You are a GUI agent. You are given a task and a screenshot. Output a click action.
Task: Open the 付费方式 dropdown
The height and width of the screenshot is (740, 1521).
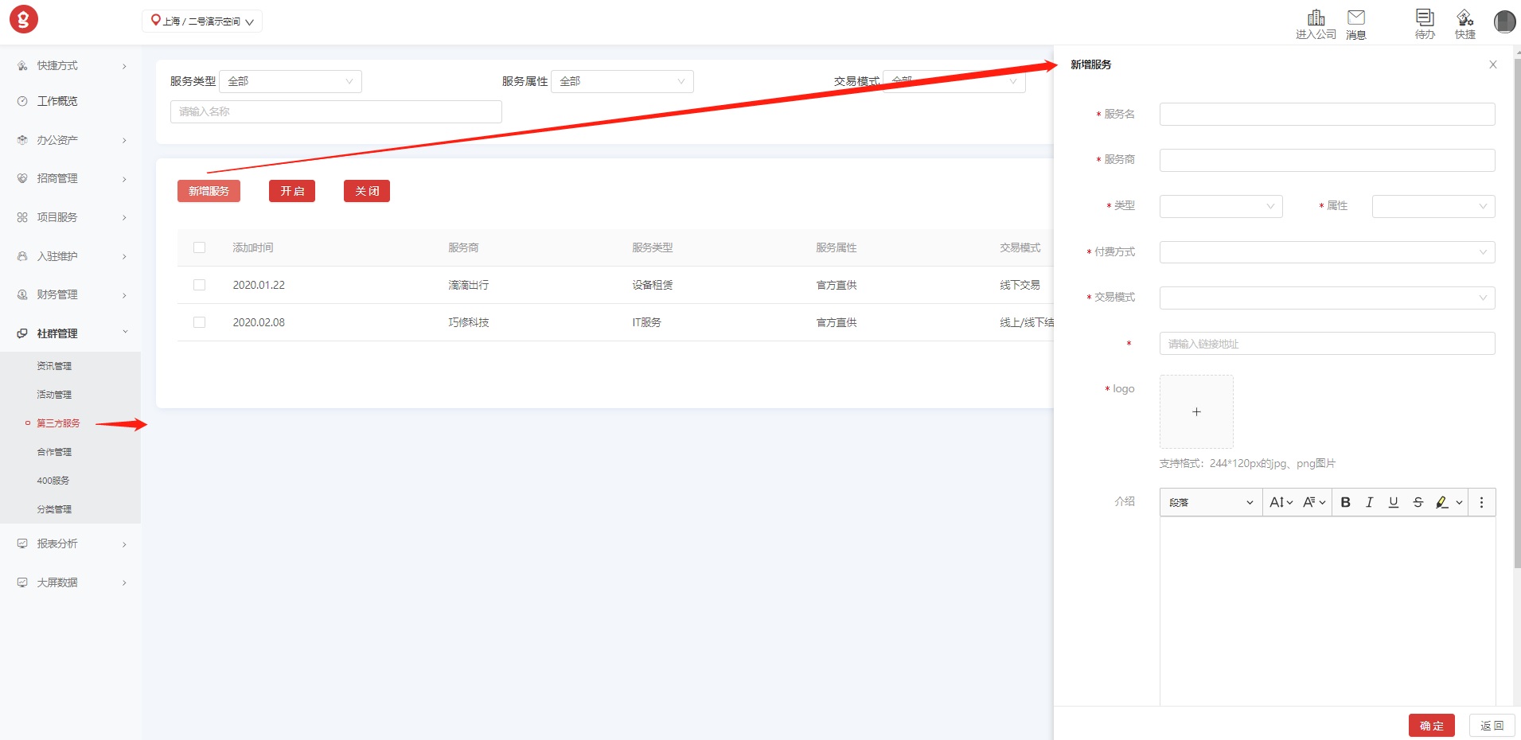click(x=1326, y=252)
